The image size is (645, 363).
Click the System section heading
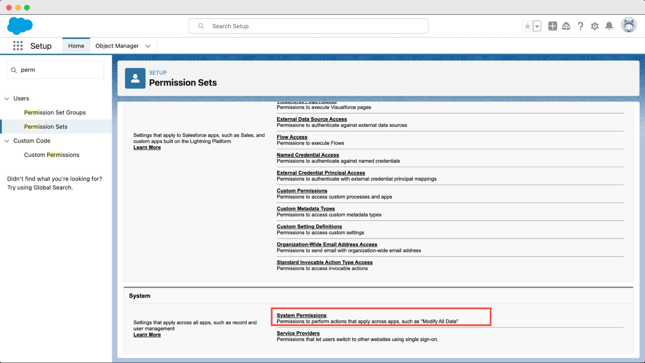click(x=139, y=296)
